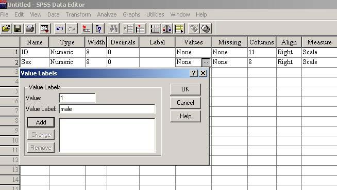Viewport: 337px width, 190px height.
Task: Select the Measure column header
Action: tap(319, 42)
